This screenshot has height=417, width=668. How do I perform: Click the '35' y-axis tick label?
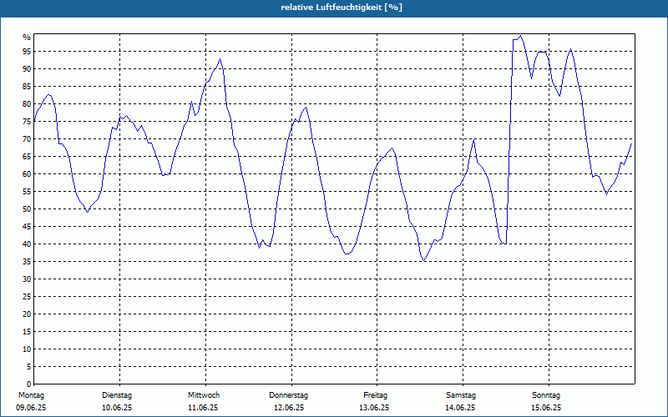[x=27, y=262]
